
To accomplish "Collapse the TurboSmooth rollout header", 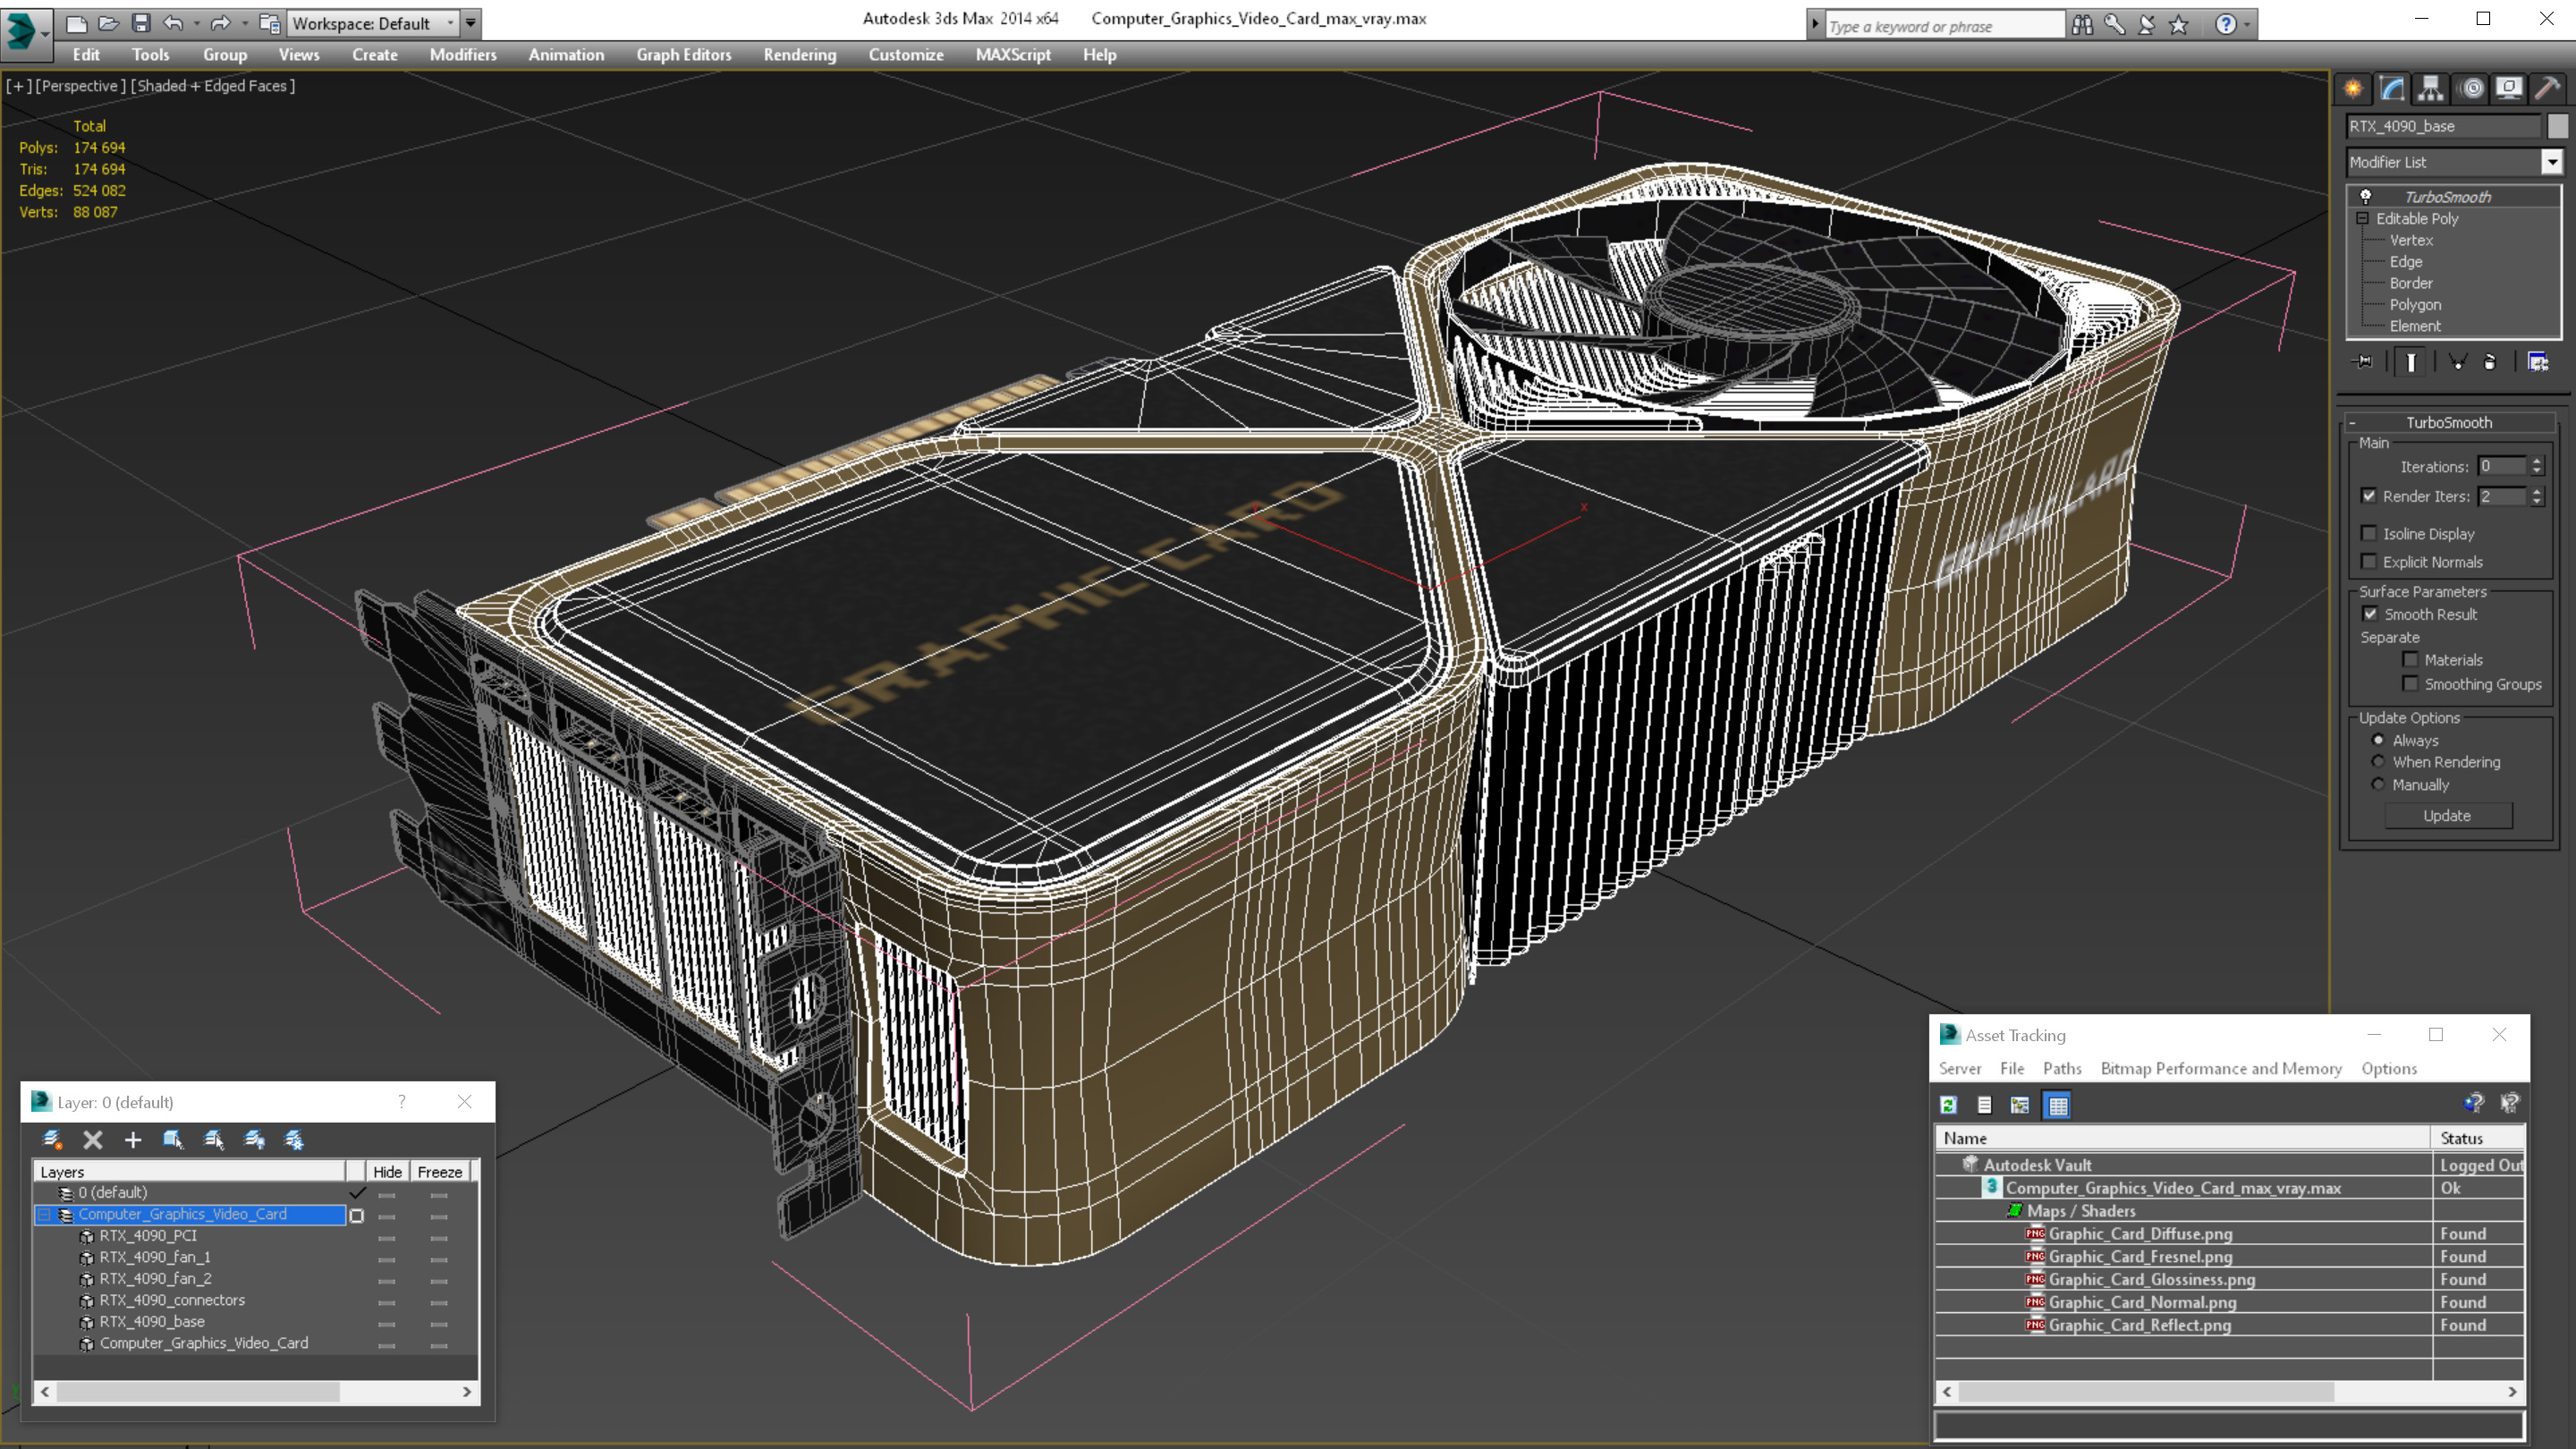I will pyautogui.click(x=2448, y=422).
